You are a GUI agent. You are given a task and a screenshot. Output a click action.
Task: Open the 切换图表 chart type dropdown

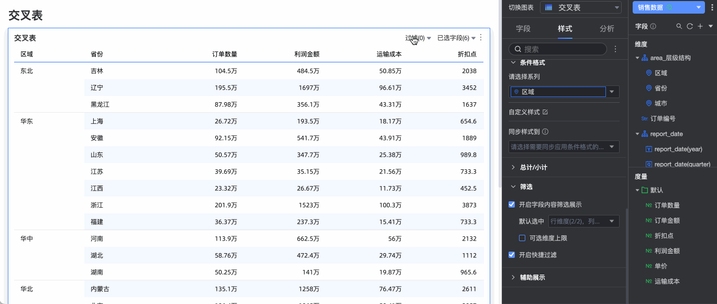[580, 7]
